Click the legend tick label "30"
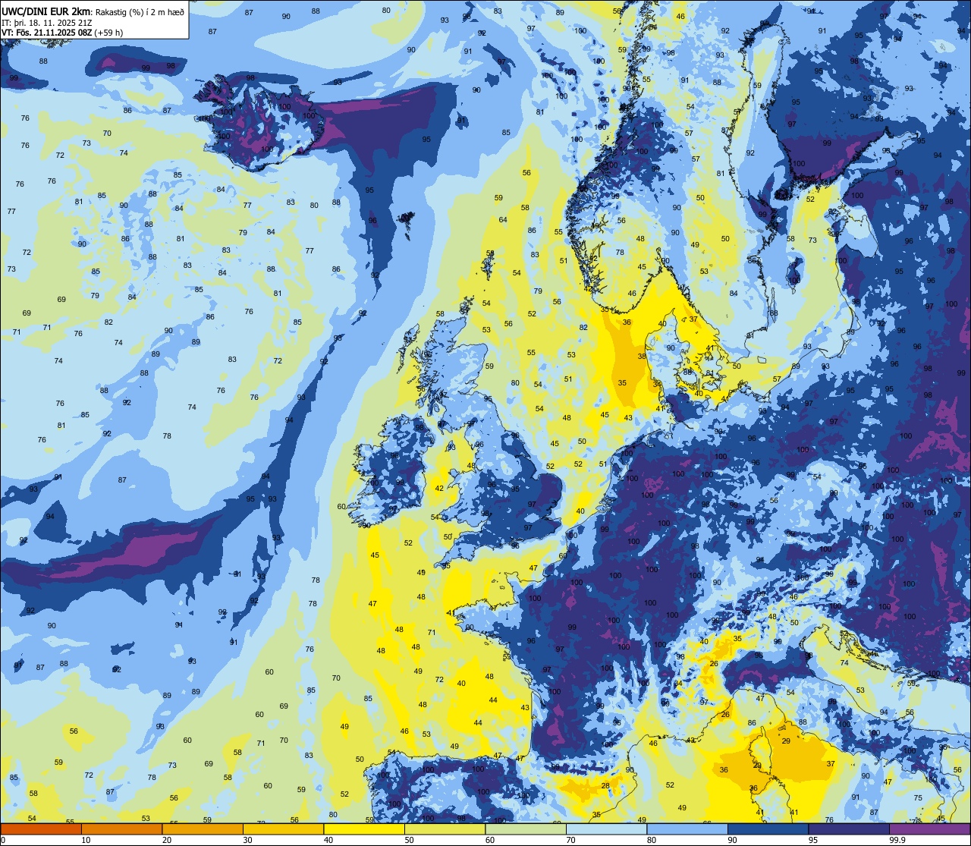 247,840
